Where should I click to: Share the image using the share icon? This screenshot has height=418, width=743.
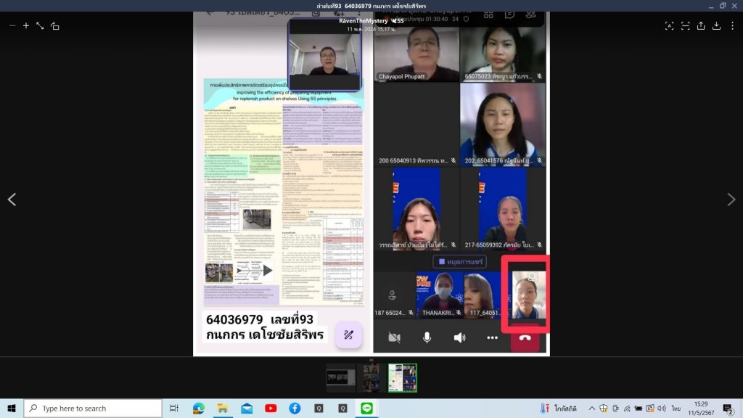pyautogui.click(x=701, y=26)
